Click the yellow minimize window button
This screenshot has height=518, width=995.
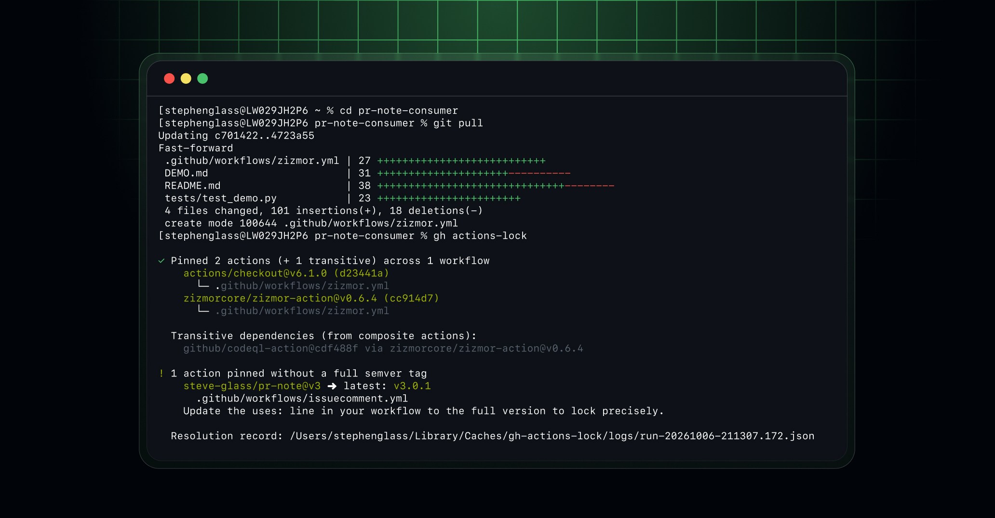pyautogui.click(x=186, y=78)
